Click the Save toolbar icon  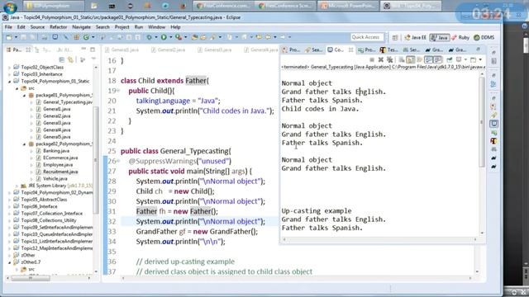pyautogui.click(x=23, y=37)
